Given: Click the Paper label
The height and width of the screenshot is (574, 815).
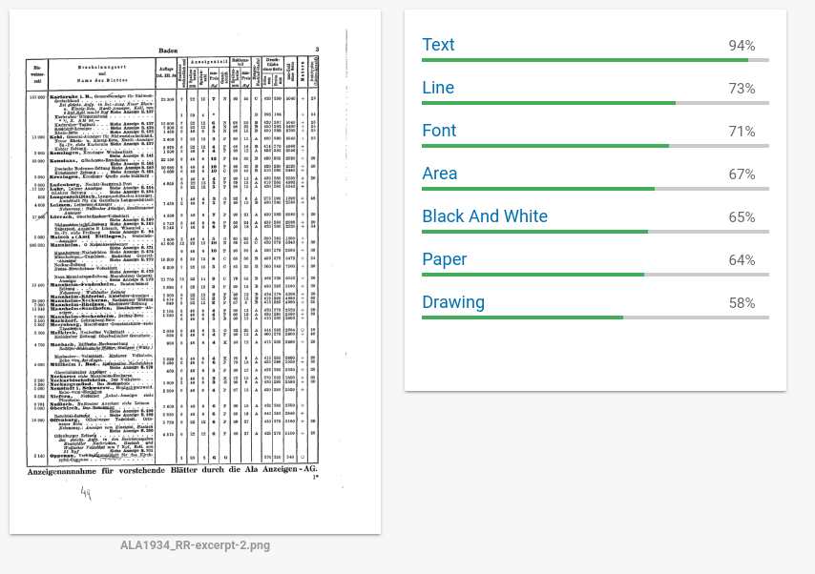Looking at the screenshot, I should (445, 259).
